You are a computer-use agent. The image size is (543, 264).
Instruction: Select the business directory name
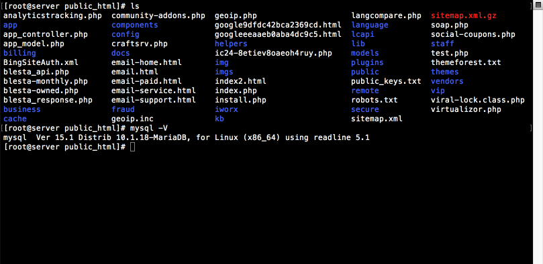22,109
